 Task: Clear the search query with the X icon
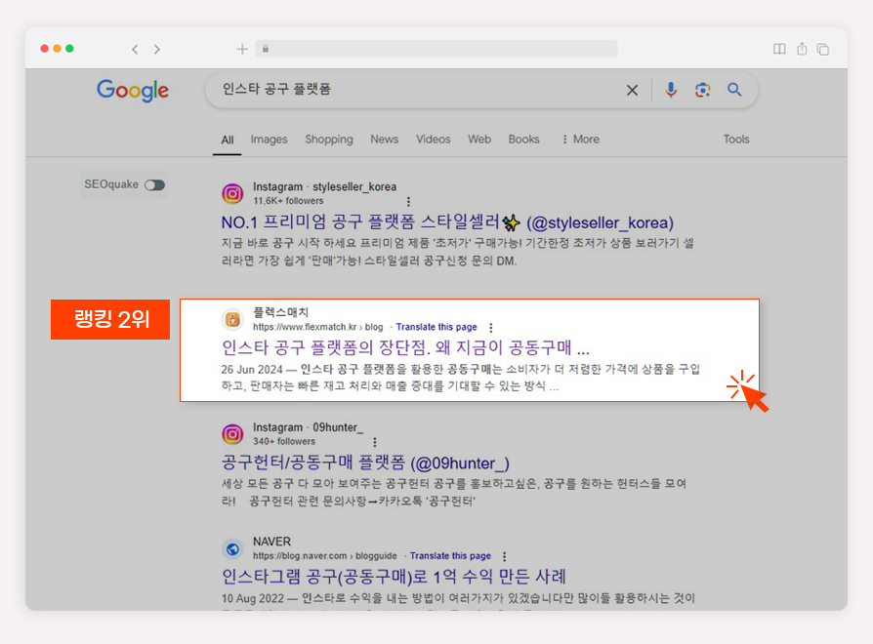(x=632, y=90)
